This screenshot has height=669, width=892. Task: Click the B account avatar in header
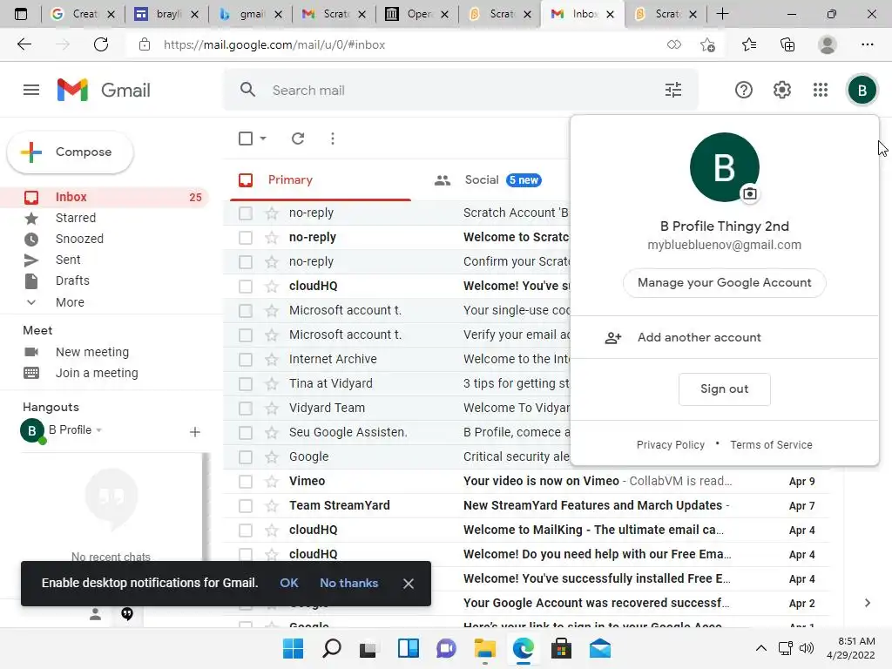[x=862, y=90]
